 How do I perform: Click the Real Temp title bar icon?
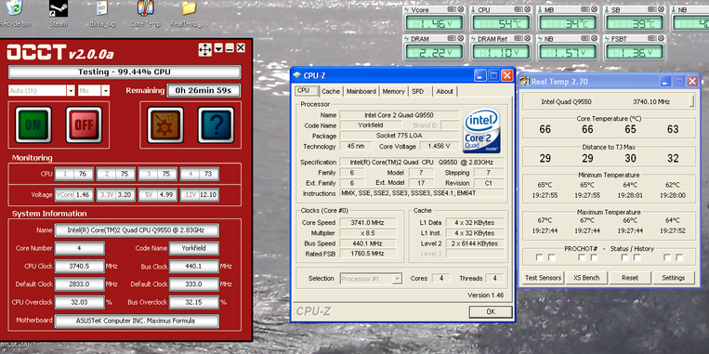pyautogui.click(x=524, y=82)
